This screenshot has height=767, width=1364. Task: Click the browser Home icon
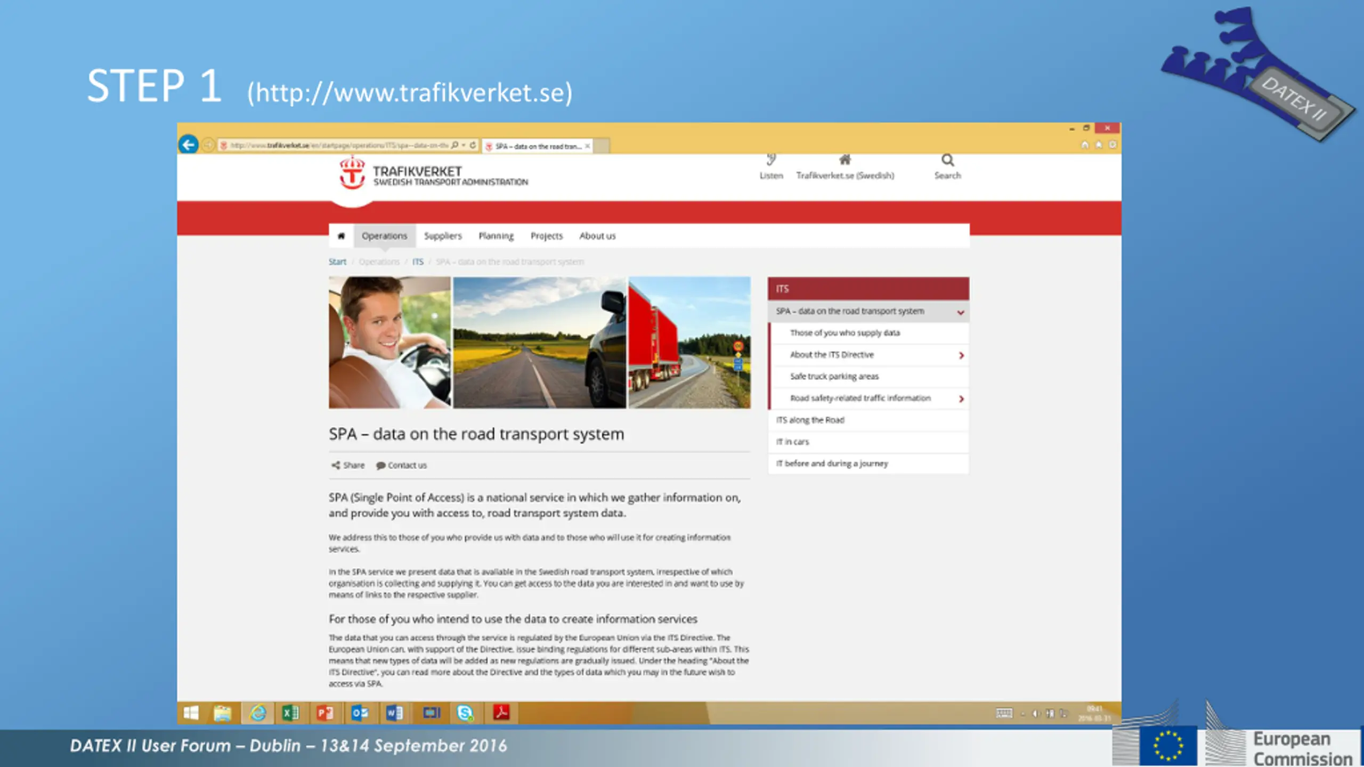pos(1085,145)
